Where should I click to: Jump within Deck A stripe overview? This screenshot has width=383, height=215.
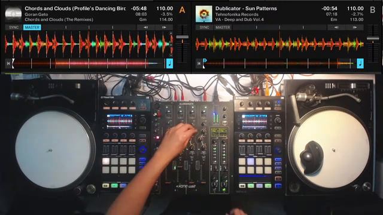pos(89,63)
